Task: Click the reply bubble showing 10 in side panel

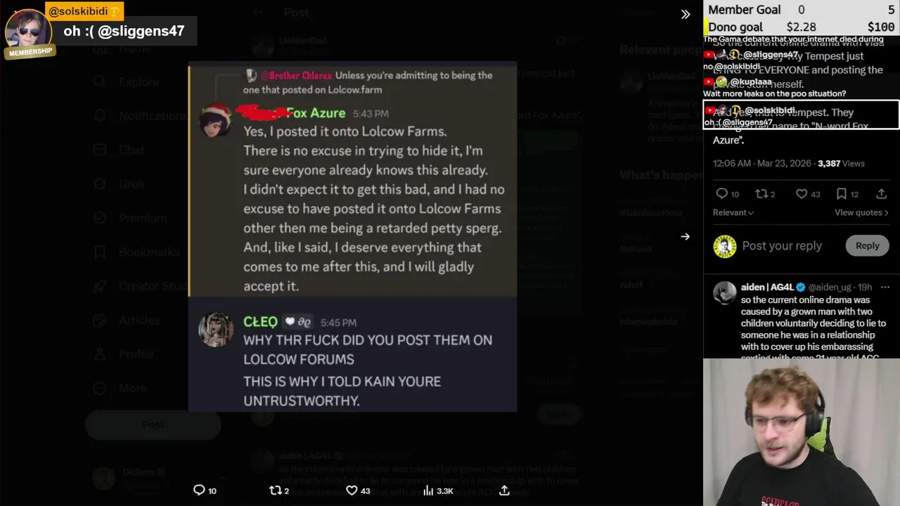Action: pyautogui.click(x=721, y=194)
